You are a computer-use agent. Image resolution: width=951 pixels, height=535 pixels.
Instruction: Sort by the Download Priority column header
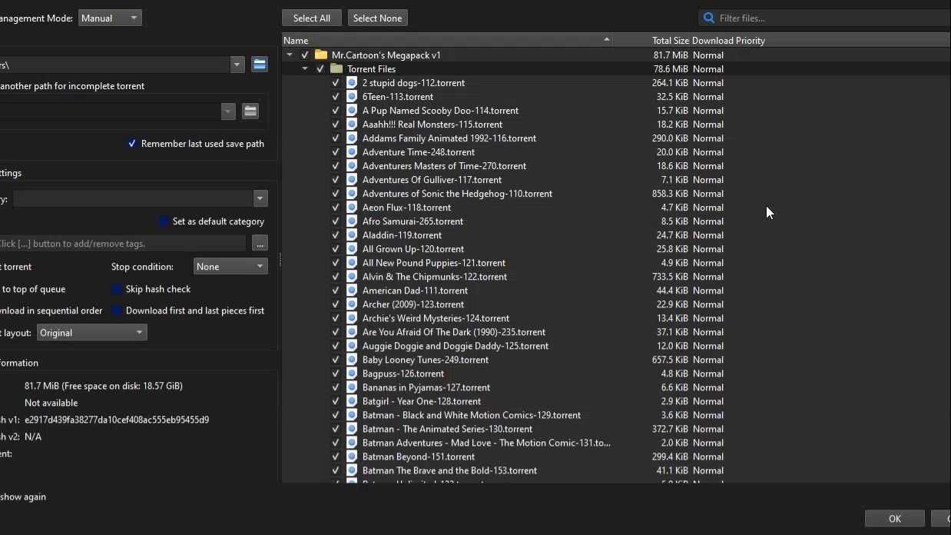[728, 40]
